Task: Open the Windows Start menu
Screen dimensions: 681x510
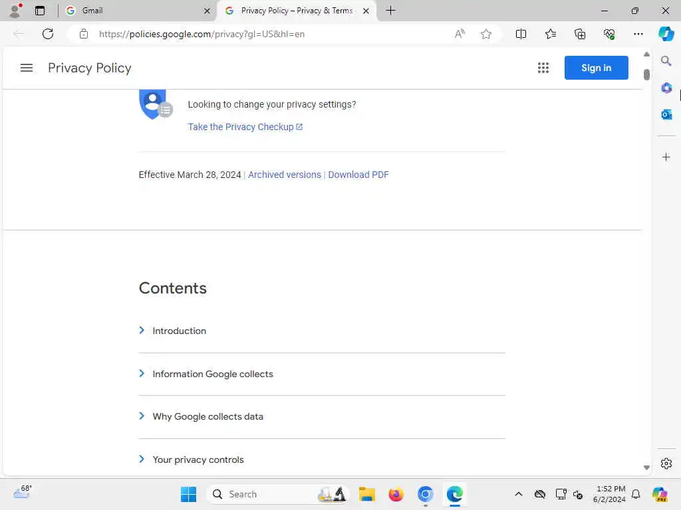Action: coord(188,494)
